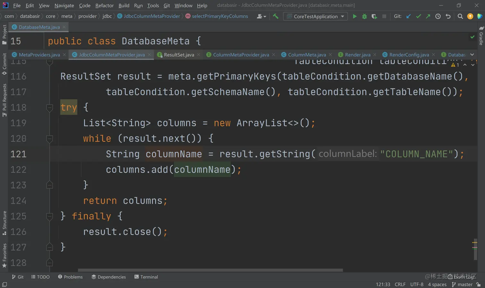Click the warning count indicator
485x288 pixels.
[x=455, y=65]
